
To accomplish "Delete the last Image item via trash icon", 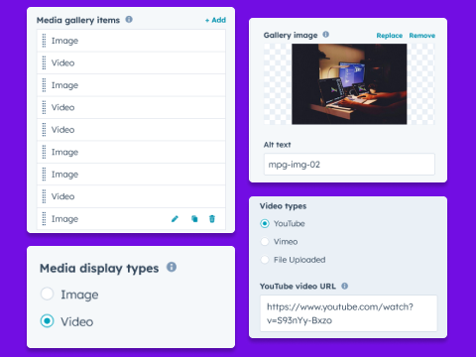I will [212, 219].
